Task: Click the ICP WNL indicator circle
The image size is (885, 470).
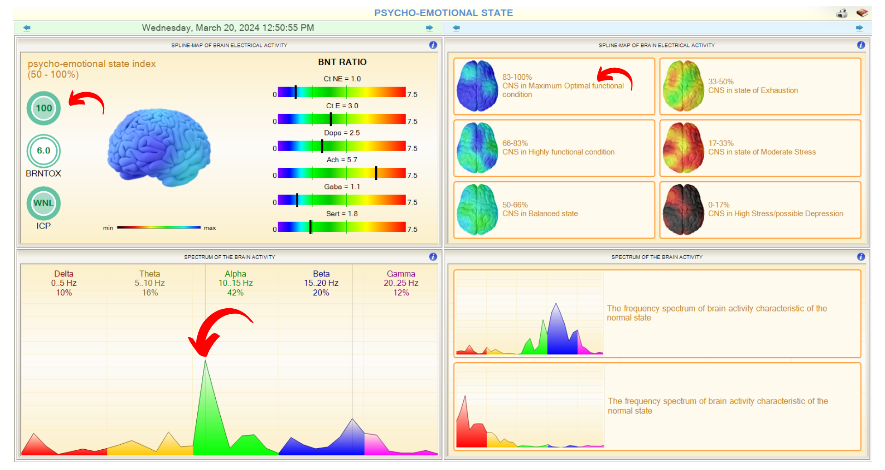Action: [x=44, y=203]
